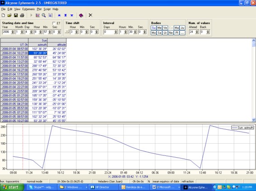This screenshot has width=256, height=191.
Task: Enable the ET checkbox
Action: pyautogui.click(x=54, y=23)
